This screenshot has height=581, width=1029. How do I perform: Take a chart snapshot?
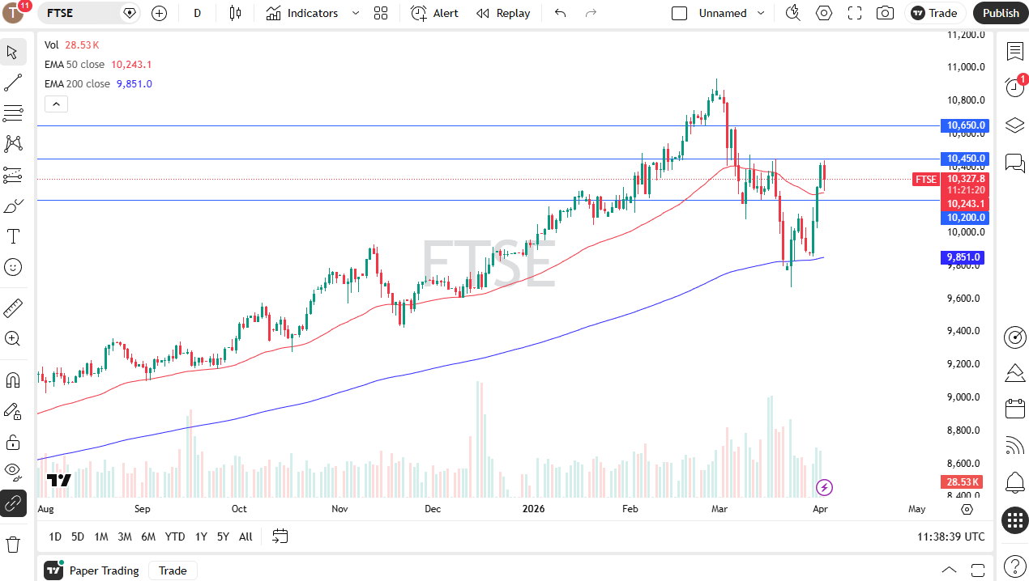point(886,13)
